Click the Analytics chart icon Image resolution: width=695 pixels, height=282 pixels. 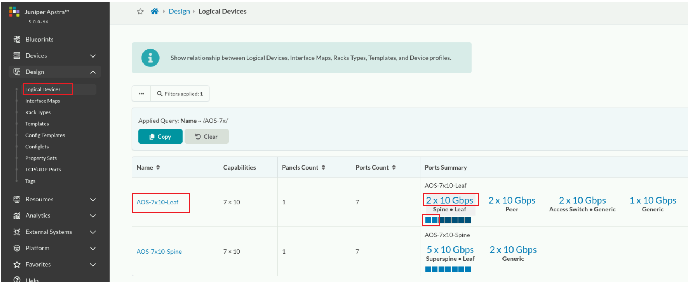[x=17, y=216]
